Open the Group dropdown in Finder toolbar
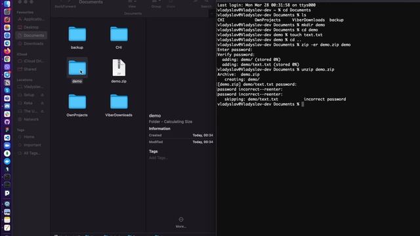Screen dimensions: 420x236 tap(156, 2)
